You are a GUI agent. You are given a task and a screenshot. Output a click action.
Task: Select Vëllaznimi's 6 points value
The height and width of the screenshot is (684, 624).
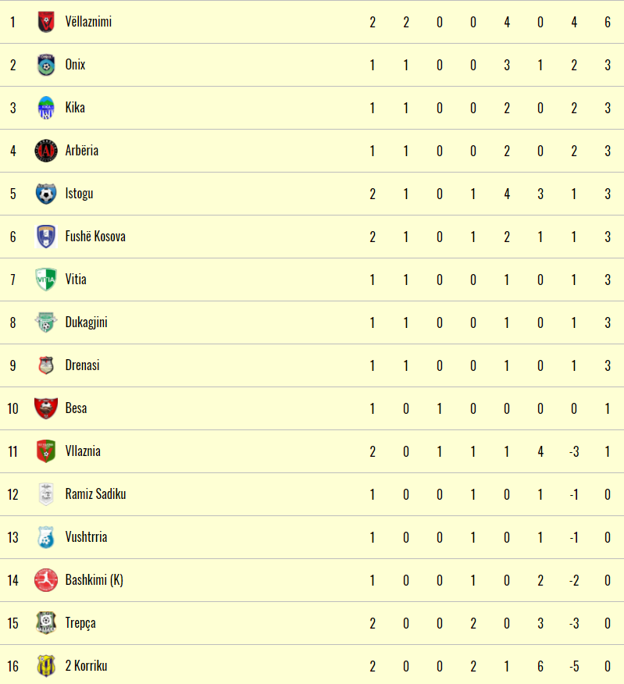(x=608, y=22)
